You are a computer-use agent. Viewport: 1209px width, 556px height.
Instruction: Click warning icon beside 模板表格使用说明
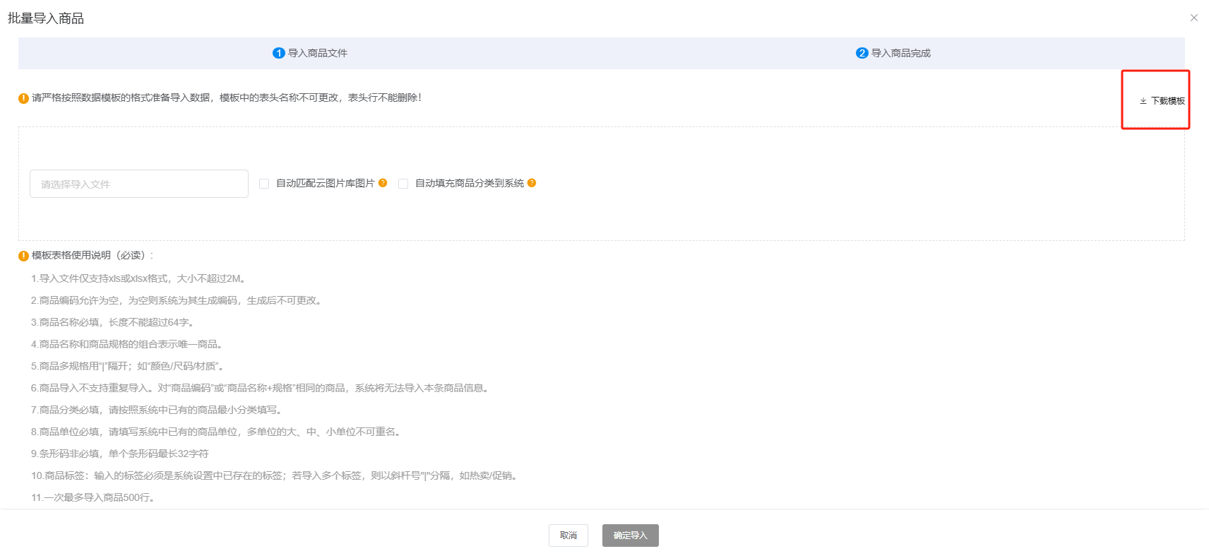point(23,256)
